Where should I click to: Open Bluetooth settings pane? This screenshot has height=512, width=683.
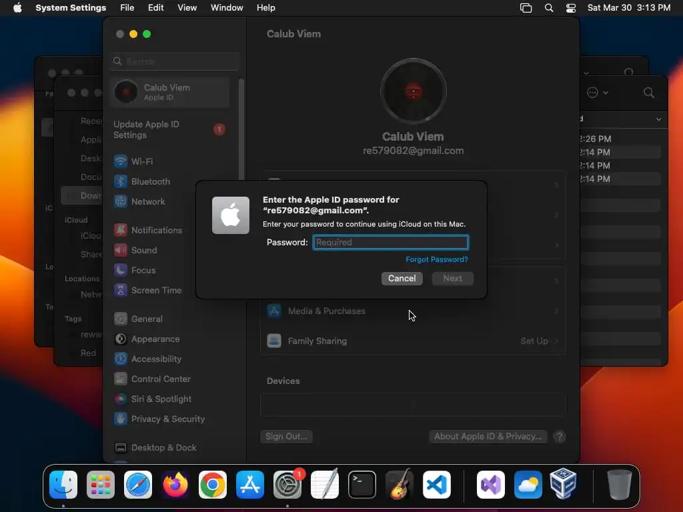(142, 181)
